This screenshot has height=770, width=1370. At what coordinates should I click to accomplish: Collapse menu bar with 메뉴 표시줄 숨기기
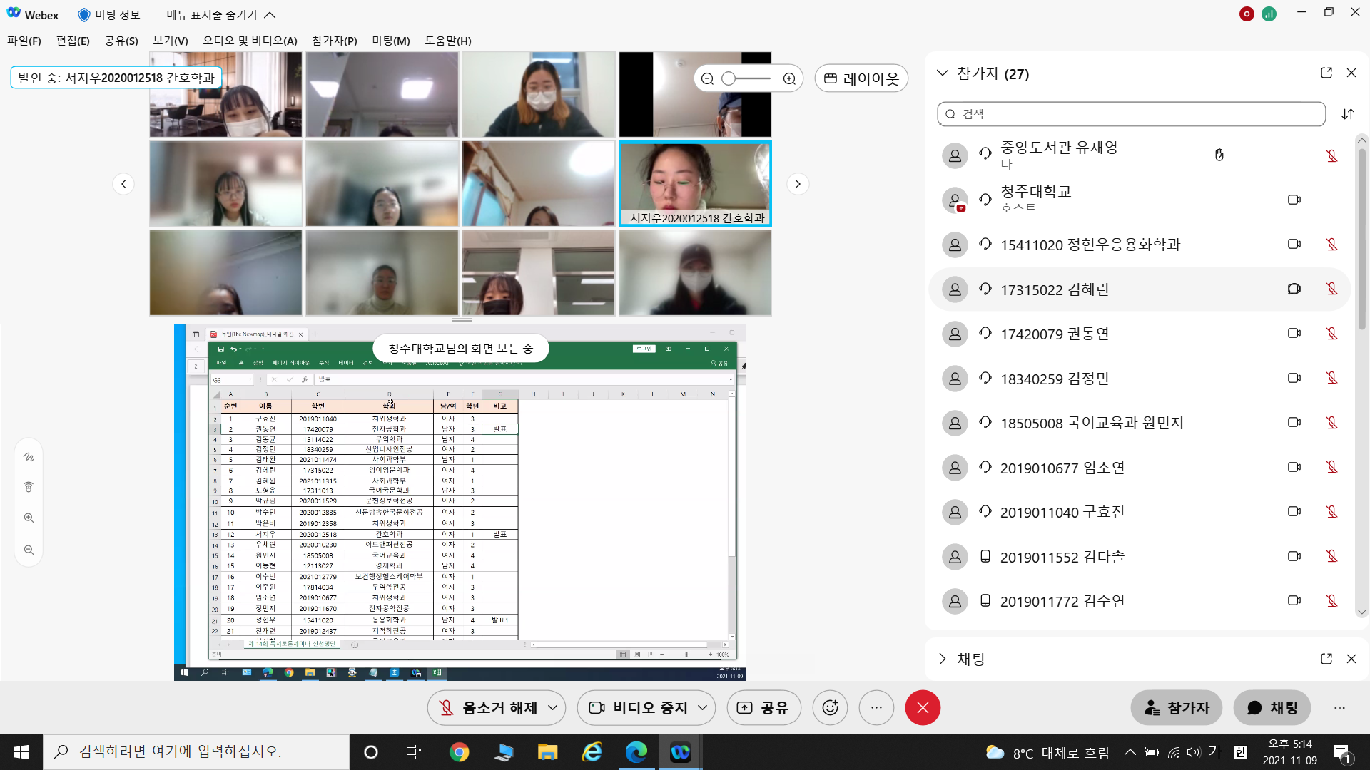(x=221, y=14)
